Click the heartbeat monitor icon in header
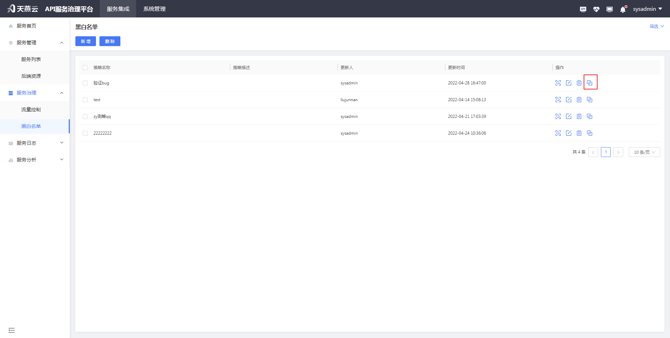 [x=596, y=9]
